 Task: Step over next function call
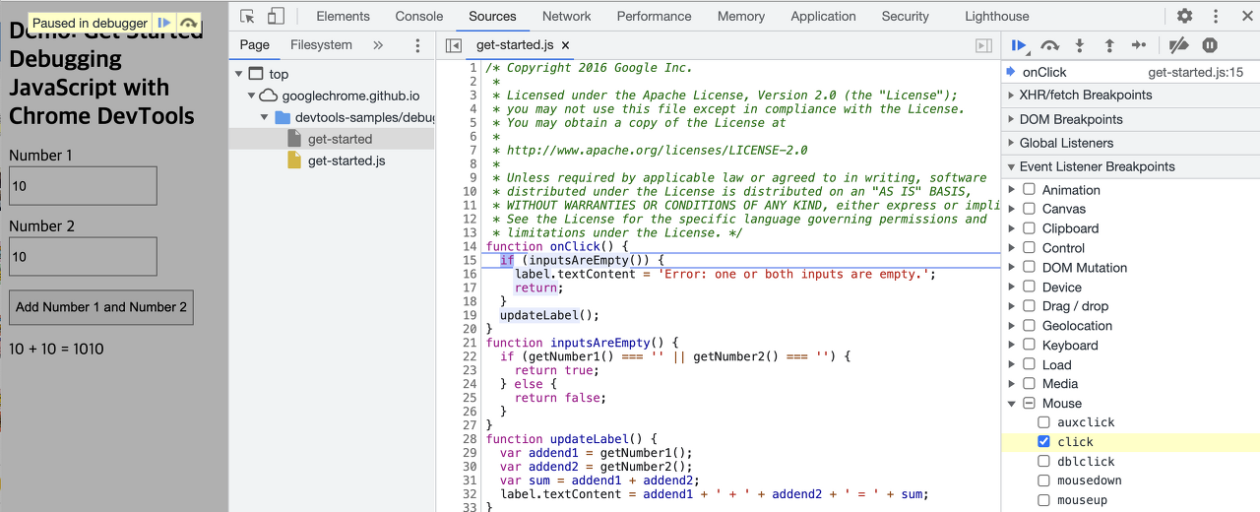tap(1050, 45)
